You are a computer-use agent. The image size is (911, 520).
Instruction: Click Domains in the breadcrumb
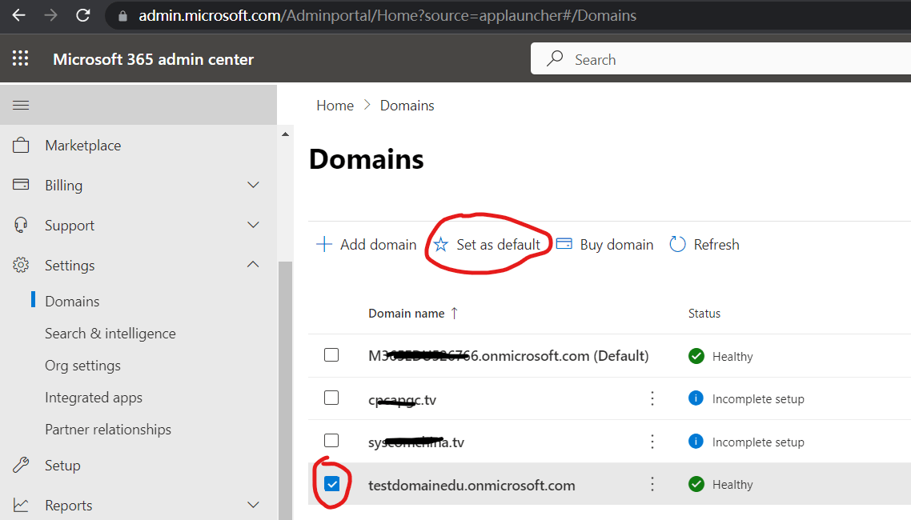click(407, 106)
